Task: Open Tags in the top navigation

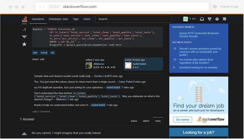Action: (76, 19)
